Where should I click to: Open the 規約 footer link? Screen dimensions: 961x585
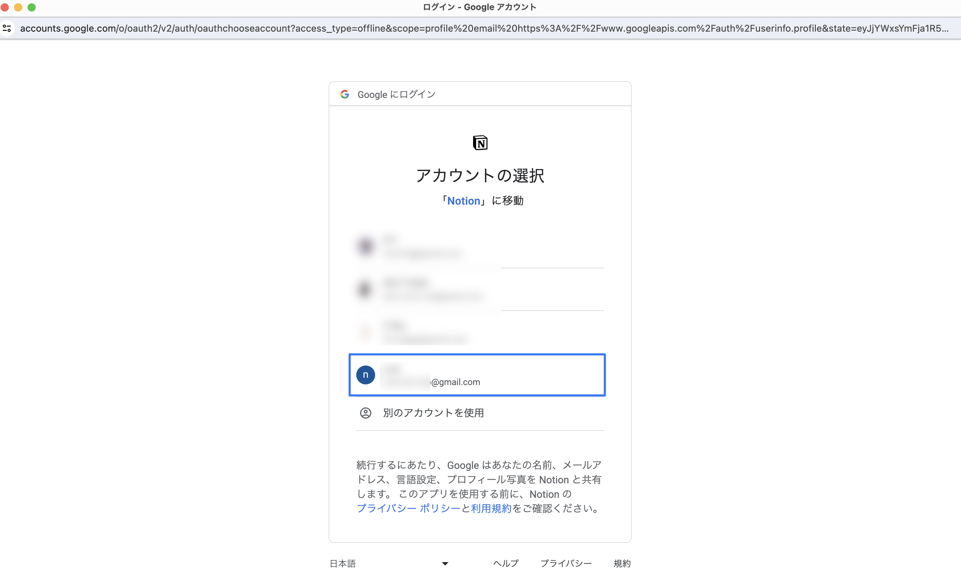tap(622, 563)
